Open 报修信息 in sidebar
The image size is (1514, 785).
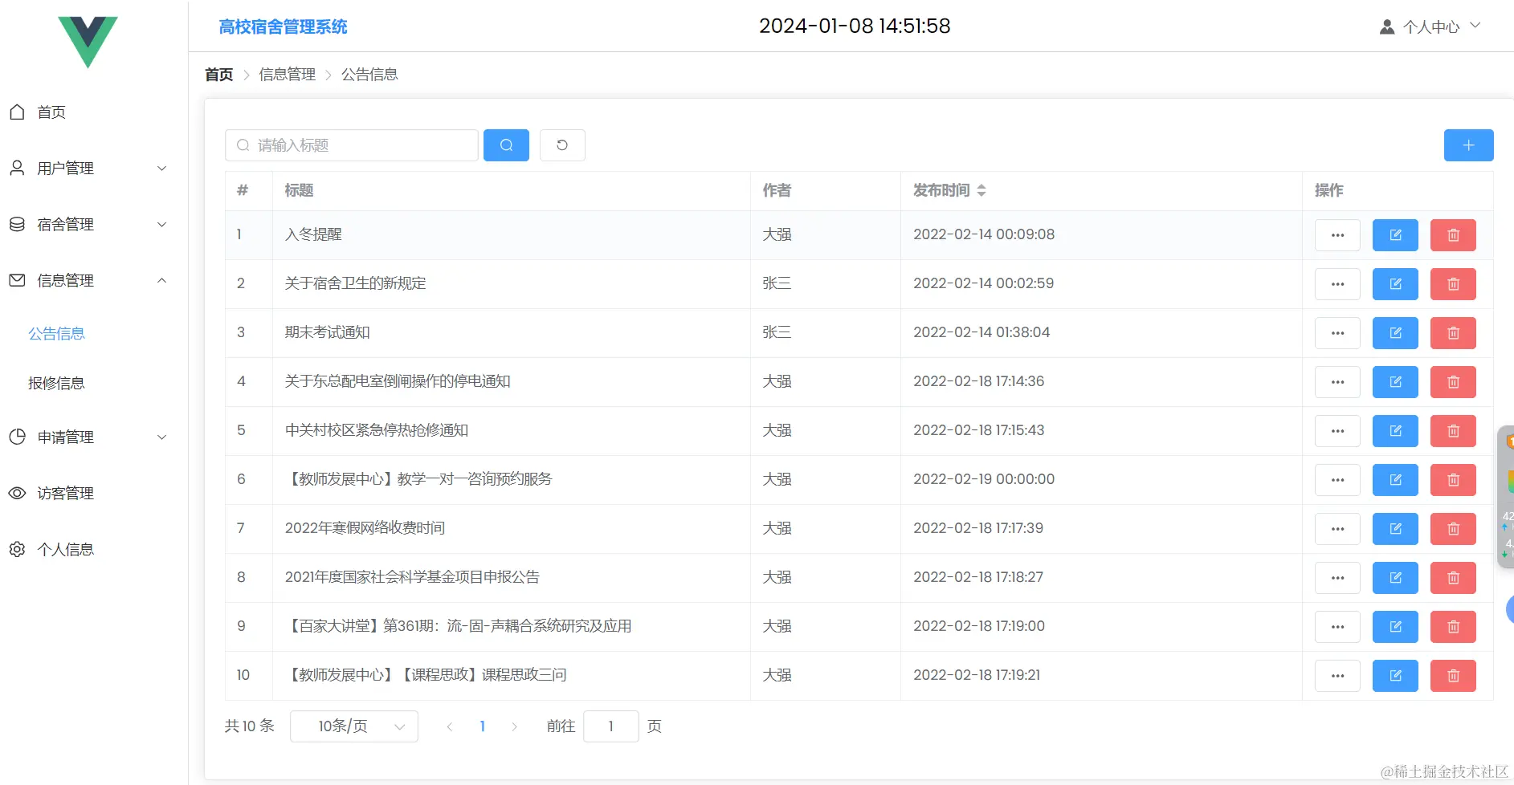(x=56, y=384)
